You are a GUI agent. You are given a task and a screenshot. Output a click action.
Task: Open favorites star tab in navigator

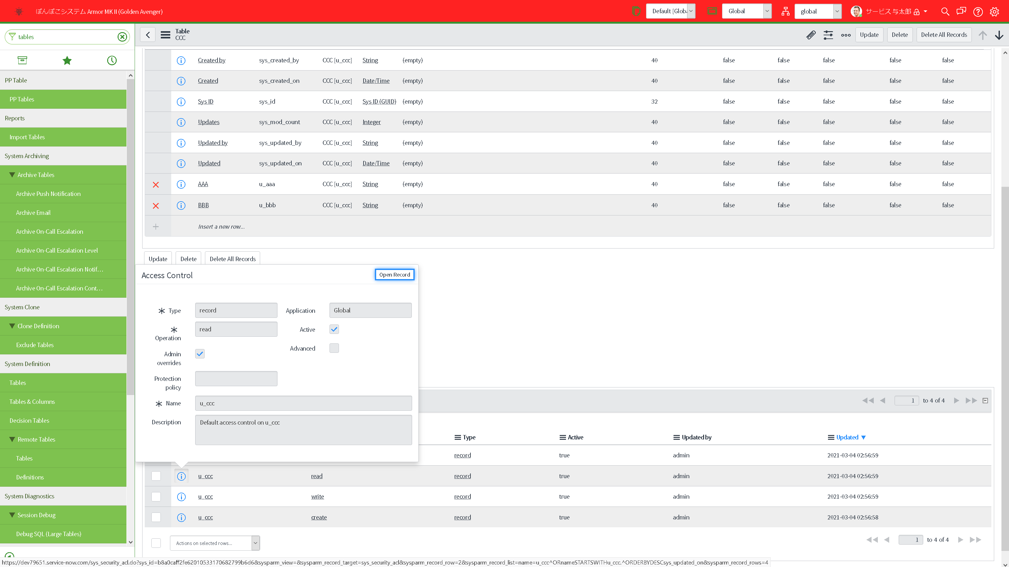click(67, 60)
